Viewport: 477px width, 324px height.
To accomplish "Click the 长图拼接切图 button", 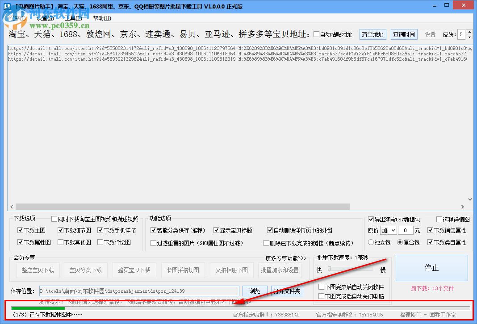I will (183, 270).
